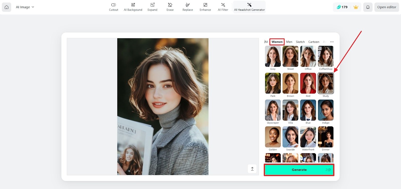This screenshot has width=401, height=189.
Task: Activate the Erase tool
Action: point(170,7)
